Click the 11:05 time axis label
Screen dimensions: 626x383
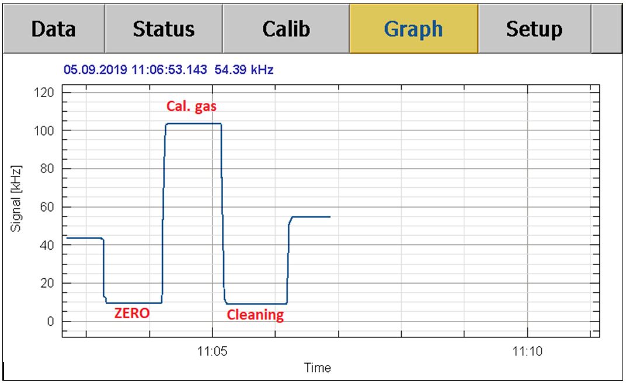(x=213, y=352)
